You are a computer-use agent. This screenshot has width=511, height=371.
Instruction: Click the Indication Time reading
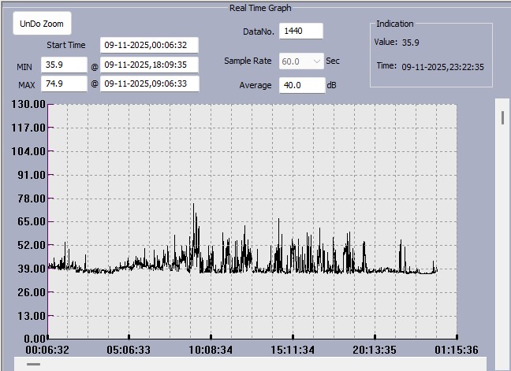click(442, 67)
